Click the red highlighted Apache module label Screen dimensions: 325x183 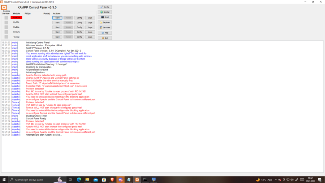[x=16, y=18]
